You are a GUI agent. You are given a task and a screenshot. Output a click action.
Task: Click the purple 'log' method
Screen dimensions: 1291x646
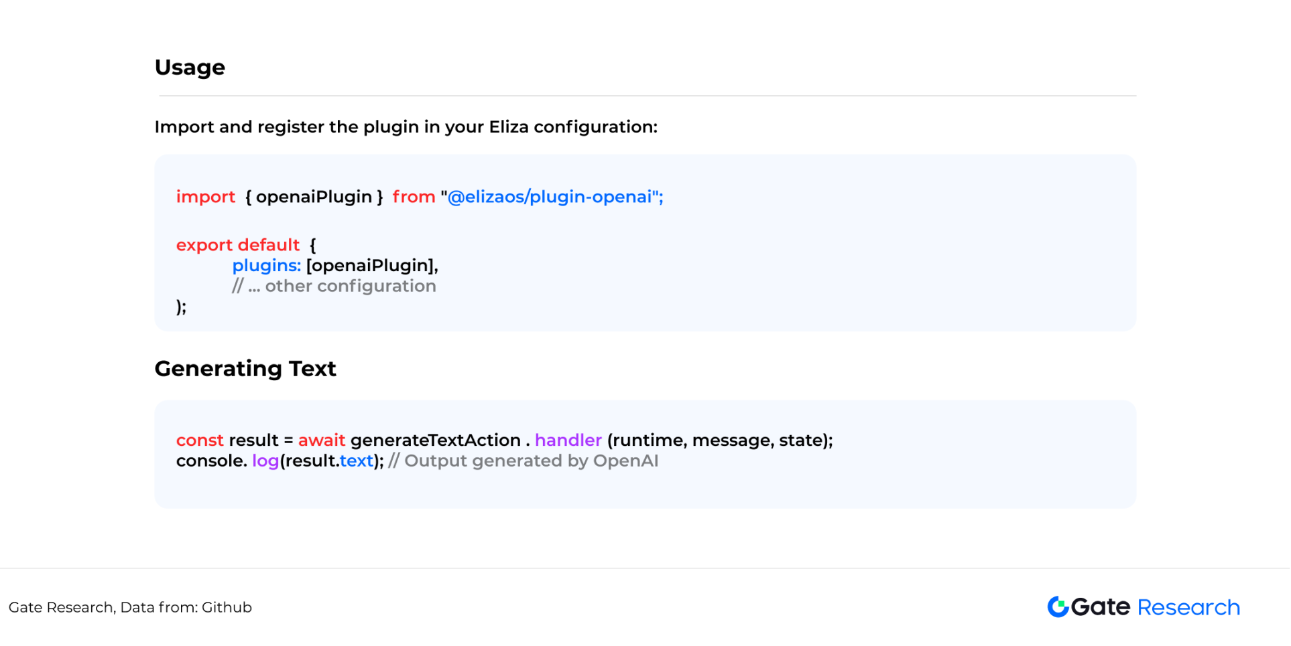265,462
